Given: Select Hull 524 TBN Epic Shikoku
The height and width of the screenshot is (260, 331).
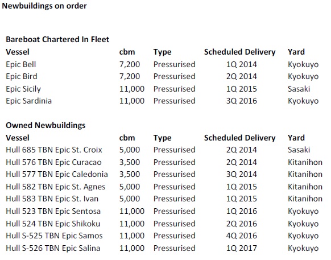Looking at the screenshot, I should (53, 224).
